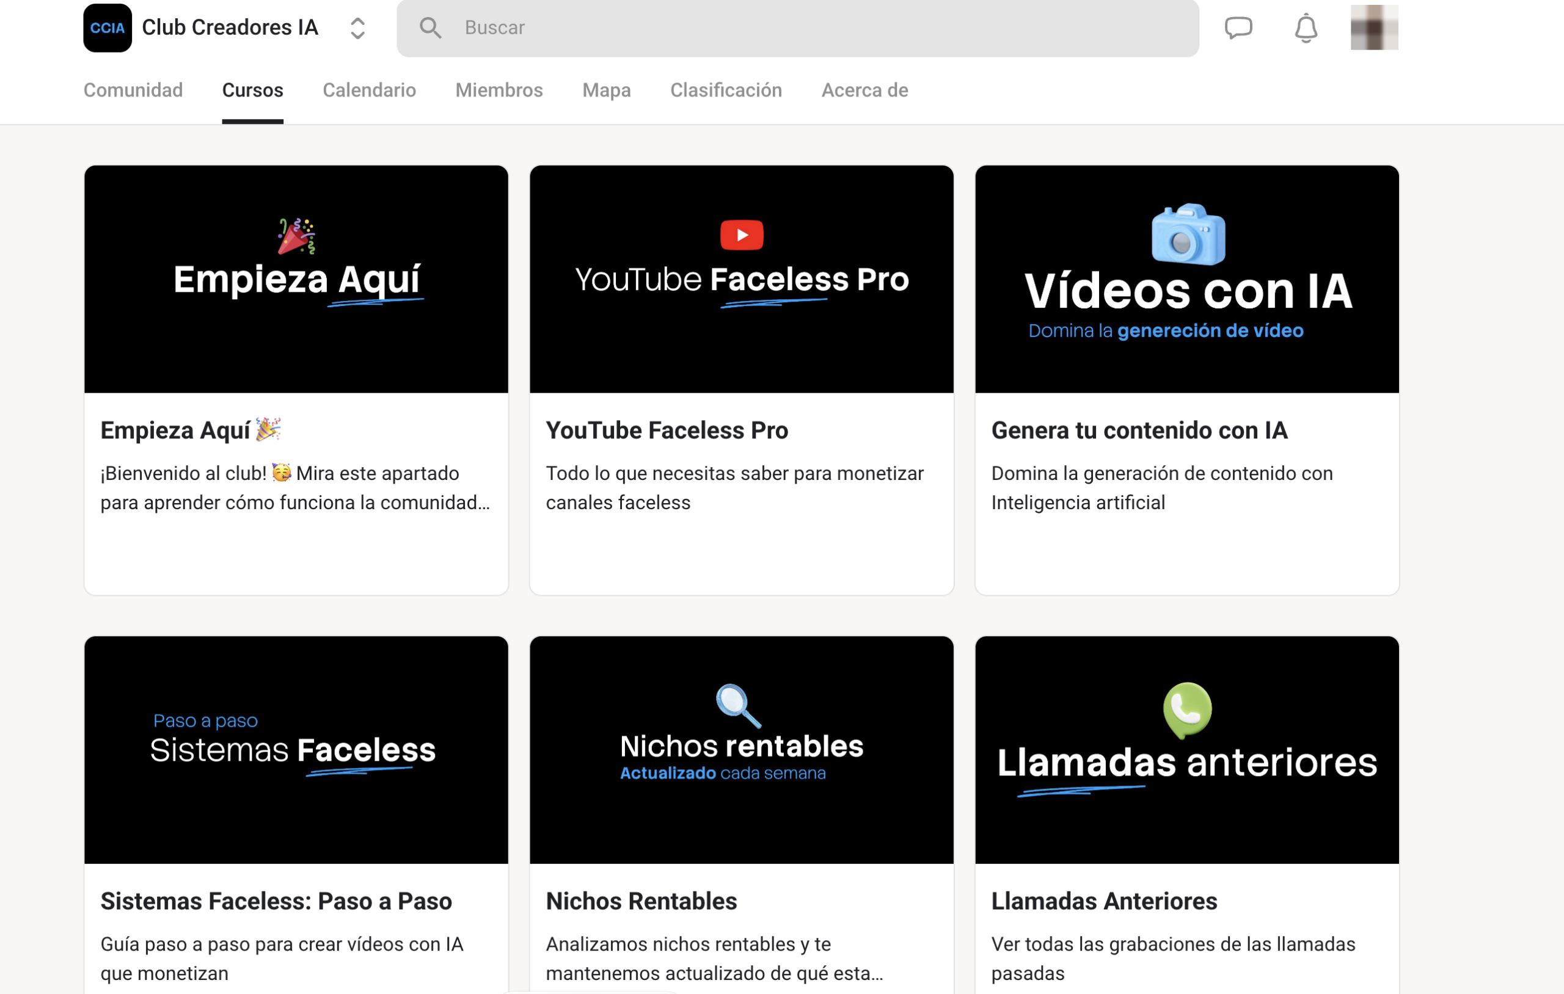Open the notifications bell
Image resolution: width=1564 pixels, height=994 pixels.
(1306, 28)
